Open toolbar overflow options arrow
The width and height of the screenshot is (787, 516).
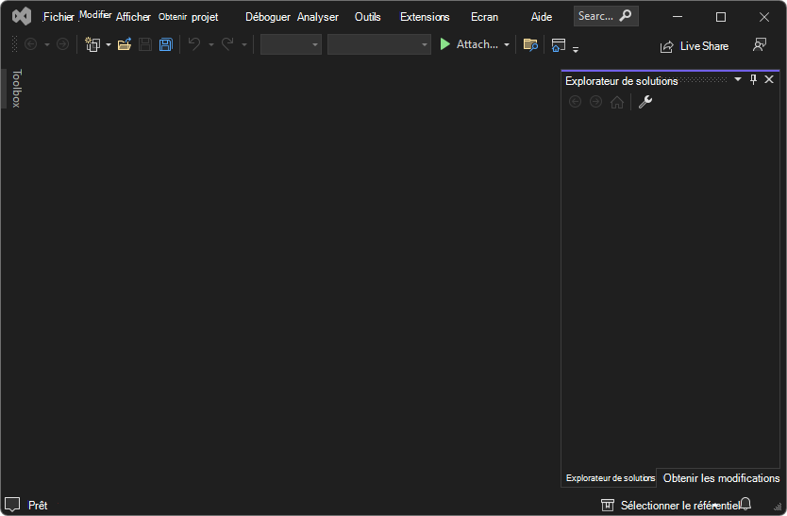(576, 49)
